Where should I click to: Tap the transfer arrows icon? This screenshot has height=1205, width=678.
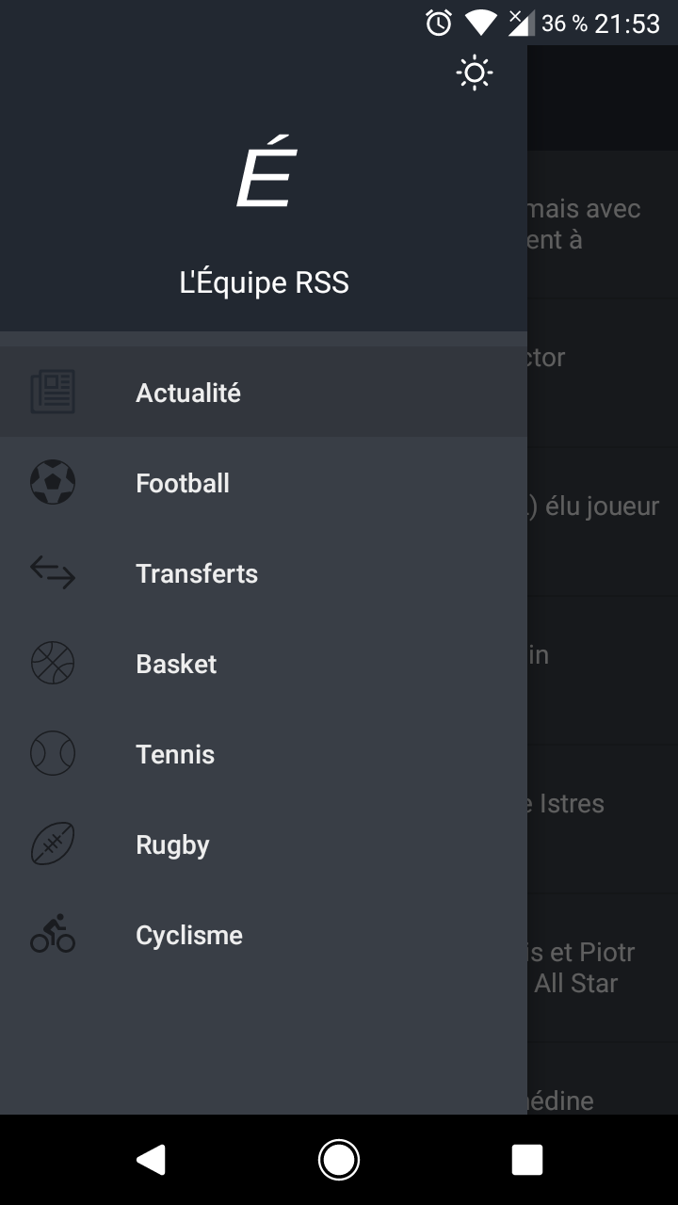53,573
